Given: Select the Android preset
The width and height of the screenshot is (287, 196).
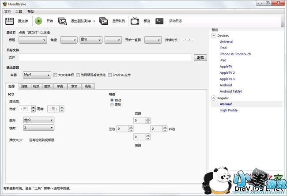Looking at the screenshot, I should click(226, 85).
